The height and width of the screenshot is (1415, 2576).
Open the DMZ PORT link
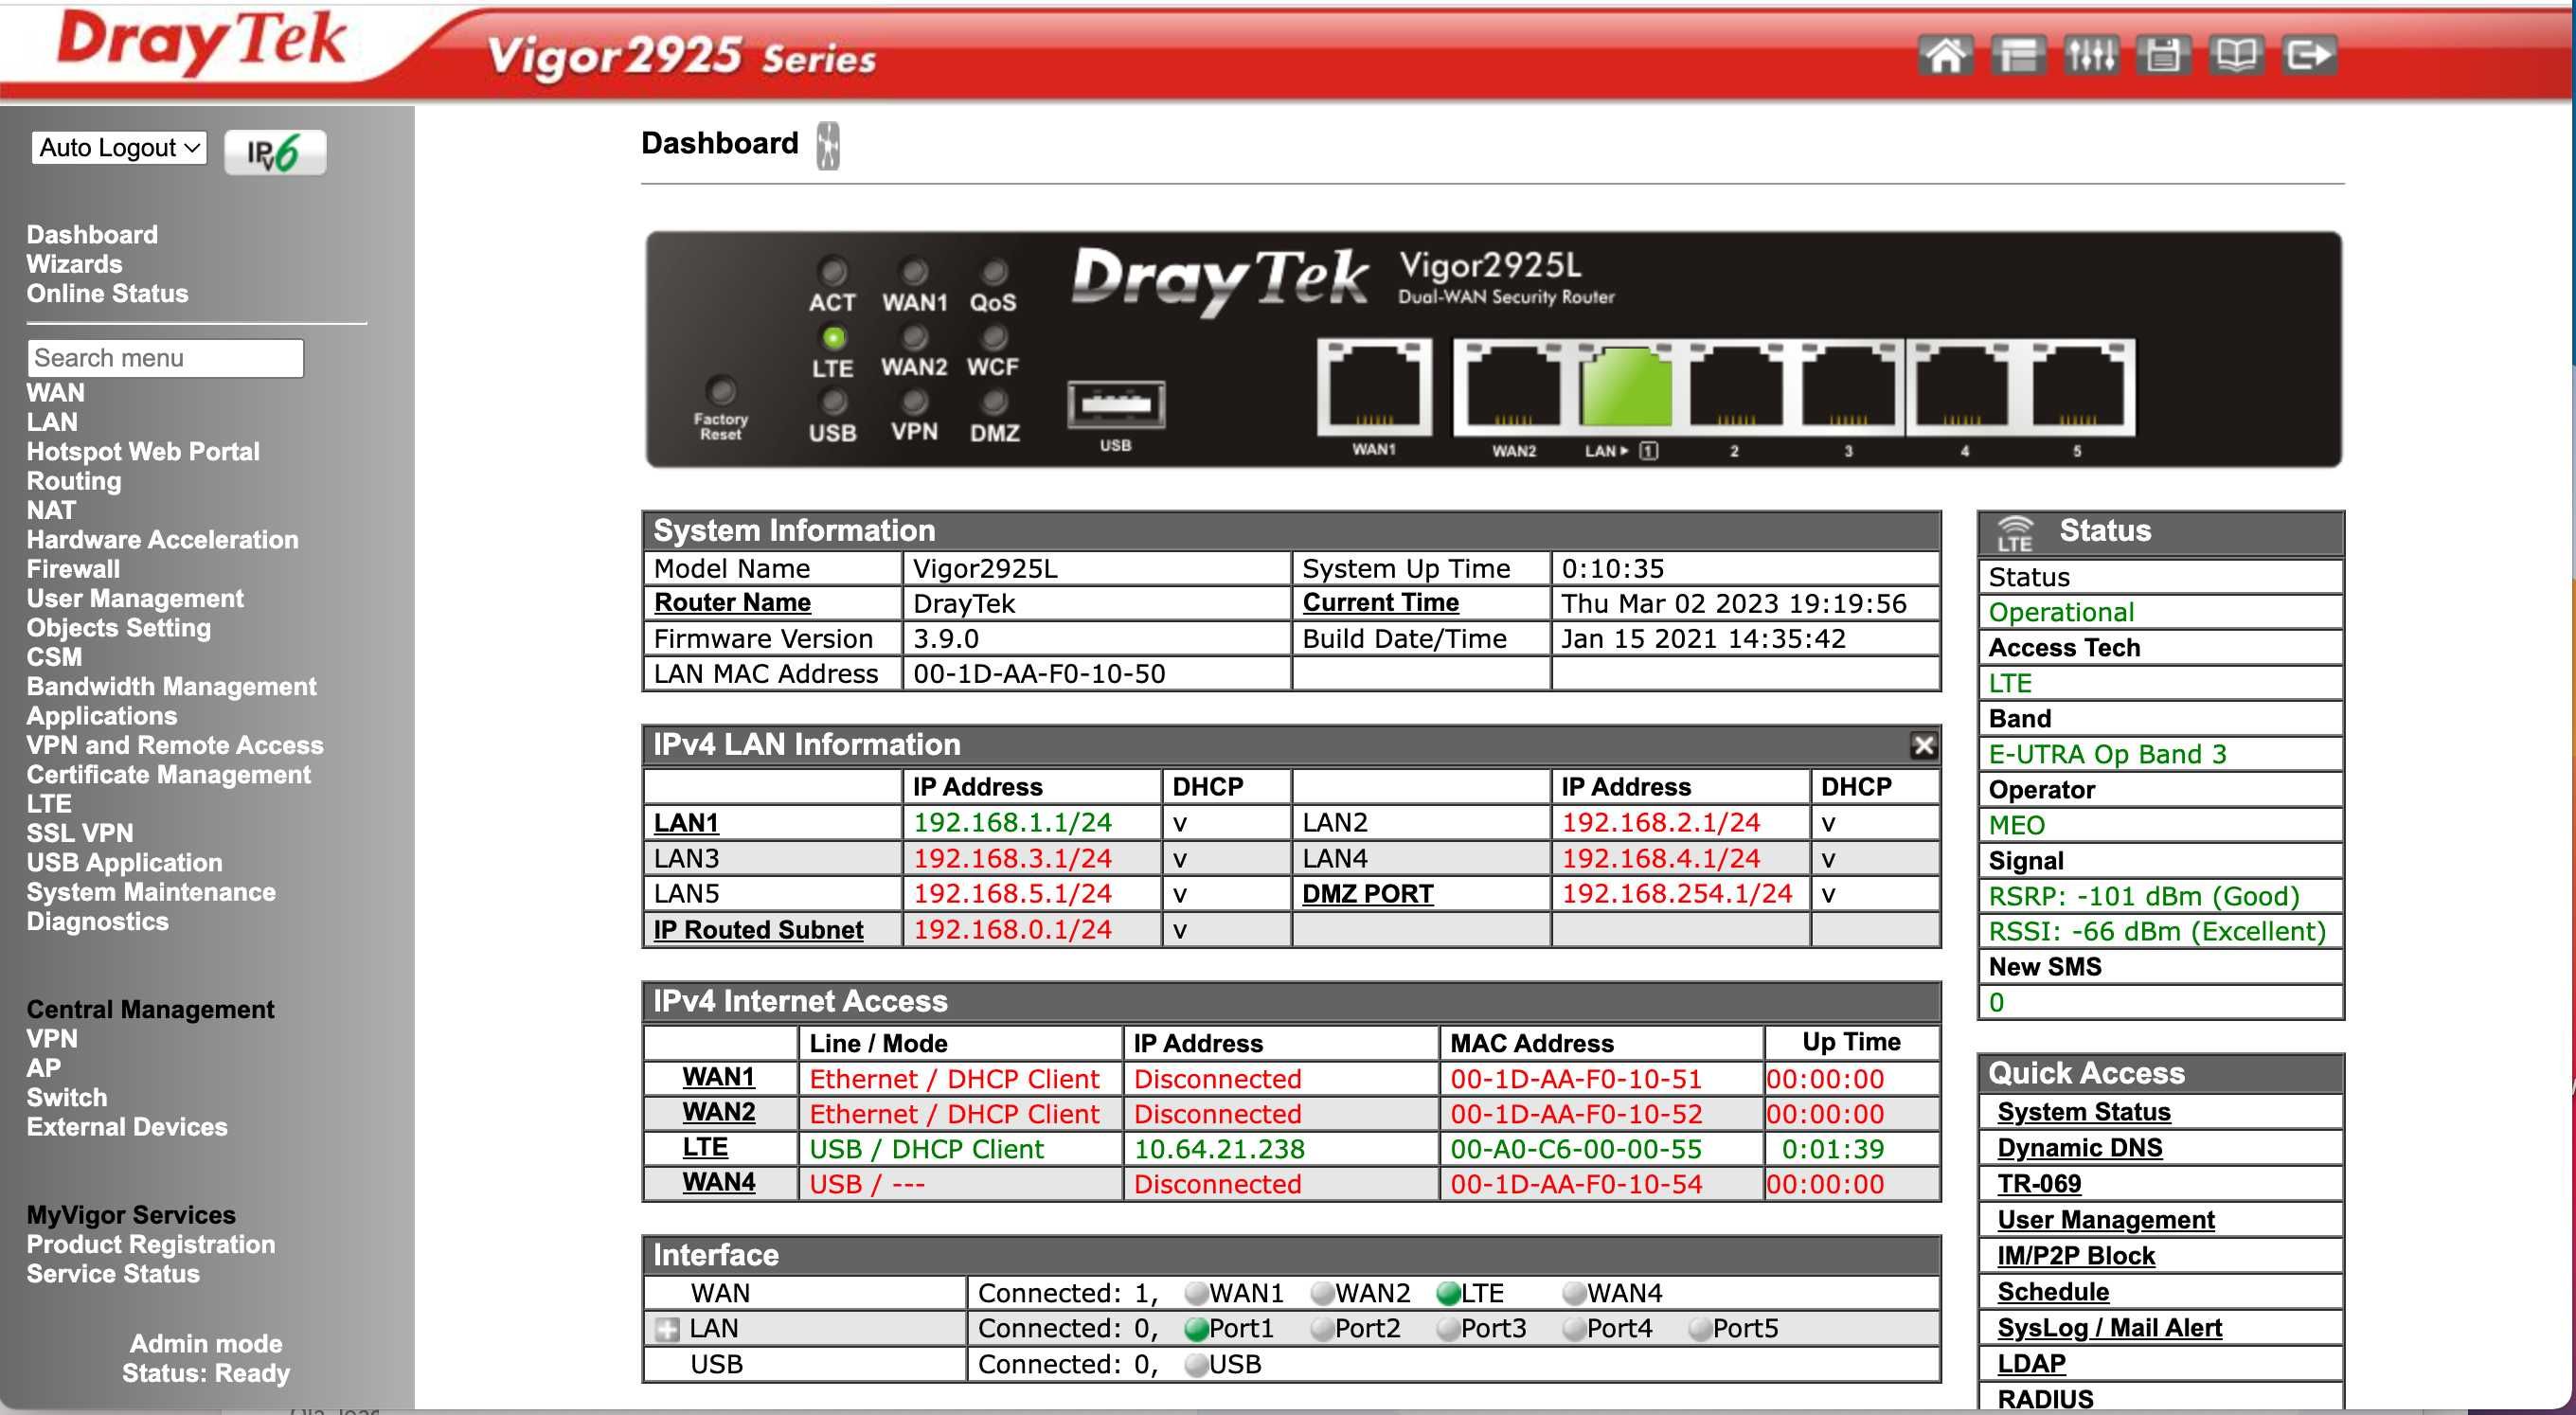click(1367, 894)
